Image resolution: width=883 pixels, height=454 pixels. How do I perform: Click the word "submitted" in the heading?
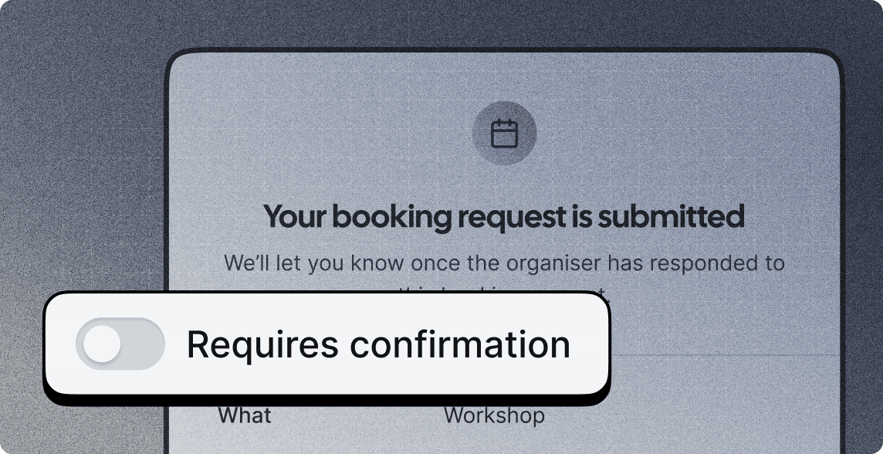pyautogui.click(x=672, y=217)
